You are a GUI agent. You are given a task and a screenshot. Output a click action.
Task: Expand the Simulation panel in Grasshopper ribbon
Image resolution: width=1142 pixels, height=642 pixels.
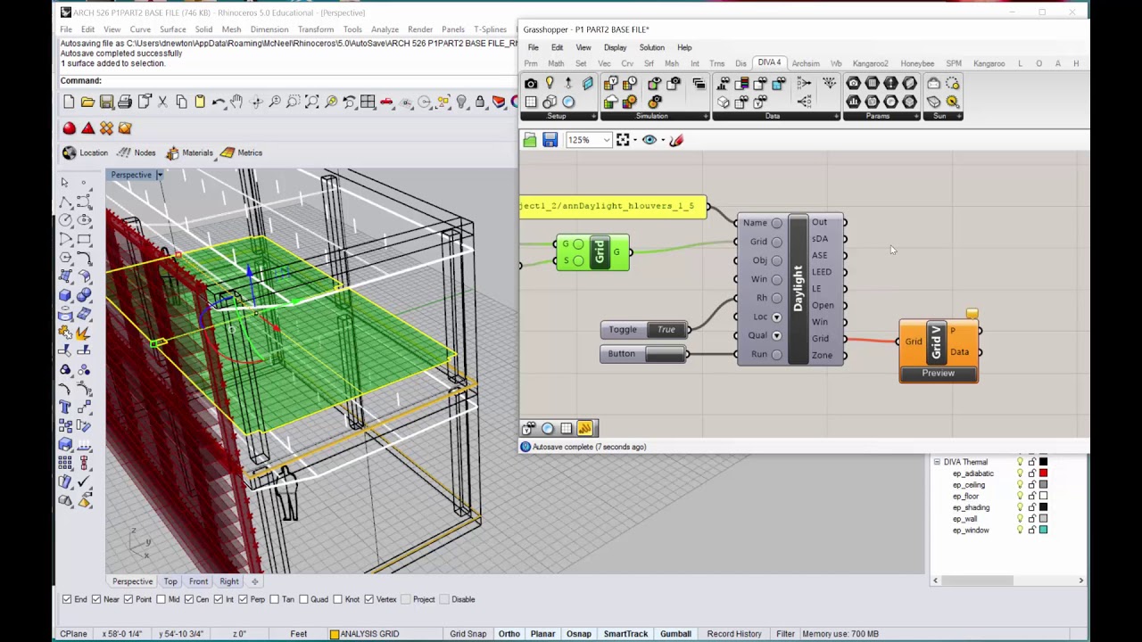[x=706, y=116]
